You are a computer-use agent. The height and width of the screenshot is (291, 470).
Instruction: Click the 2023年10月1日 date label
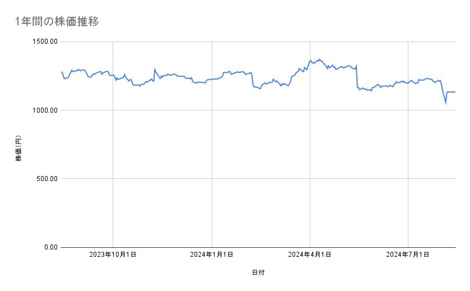coord(113,255)
